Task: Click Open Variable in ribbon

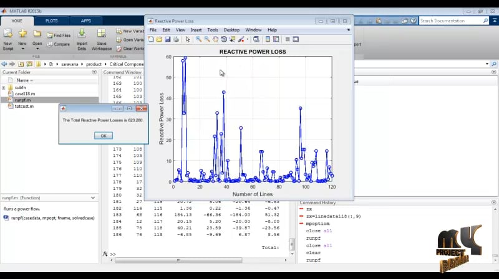Action: (130, 40)
